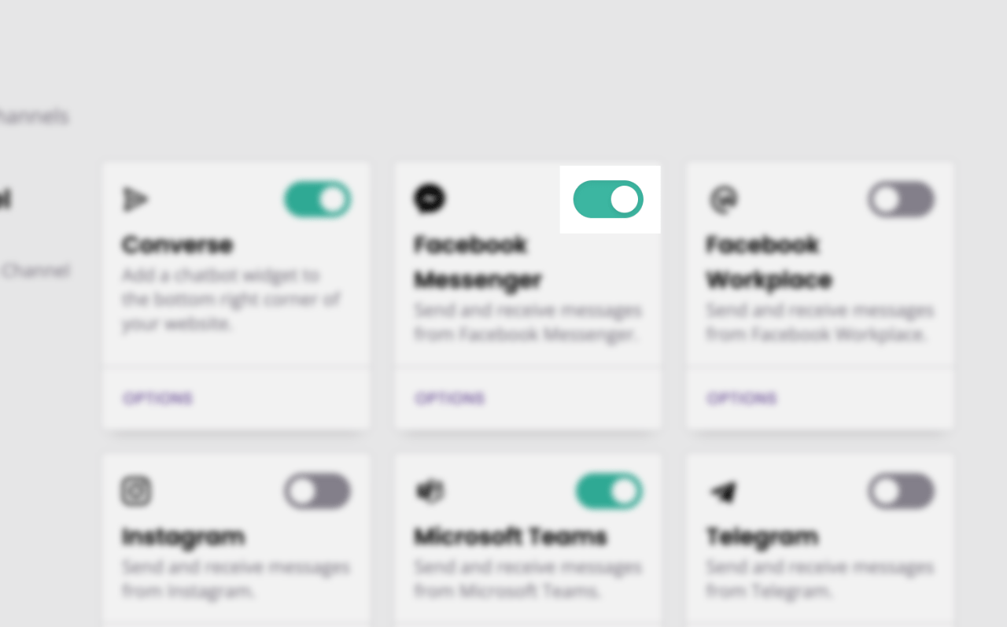Click the Microsoft Teams card title
This screenshot has width=1007, height=627.
click(511, 537)
